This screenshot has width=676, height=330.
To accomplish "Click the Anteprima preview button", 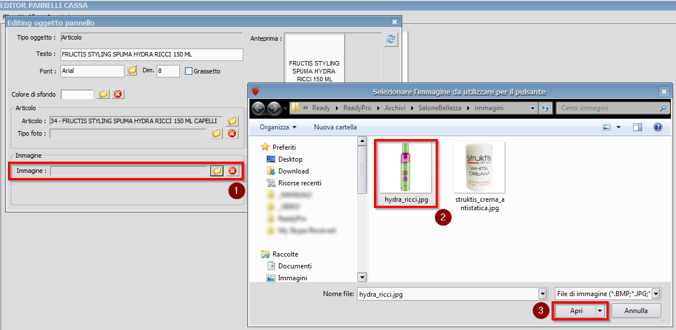I will pos(315,59).
